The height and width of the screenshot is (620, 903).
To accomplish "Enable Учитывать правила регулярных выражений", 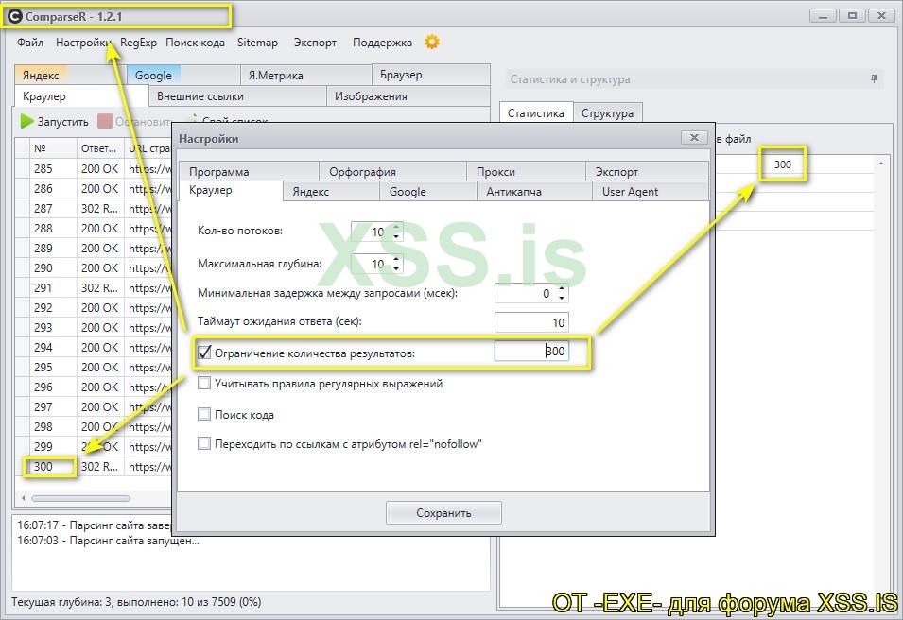I will pyautogui.click(x=204, y=383).
